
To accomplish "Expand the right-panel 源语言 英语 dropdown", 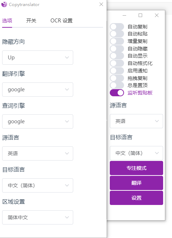I will (136, 121).
